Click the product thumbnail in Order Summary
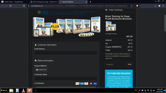Viewport: 166px width, 93px height. coord(111,26)
